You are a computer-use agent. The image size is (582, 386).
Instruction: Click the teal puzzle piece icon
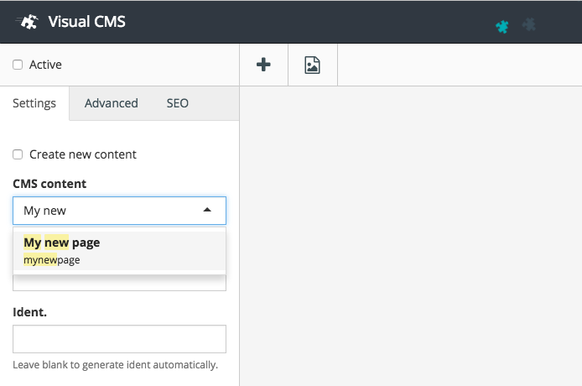click(502, 26)
